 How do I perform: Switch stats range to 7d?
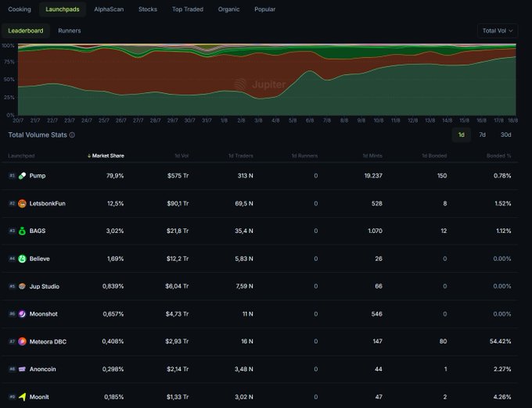(x=482, y=134)
